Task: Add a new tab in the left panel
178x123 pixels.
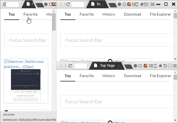Action: pos(40,5)
